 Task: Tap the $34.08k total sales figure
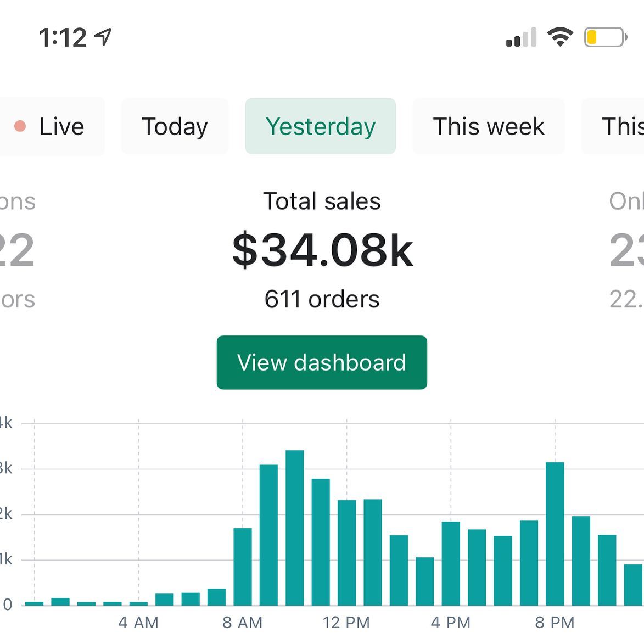(322, 250)
